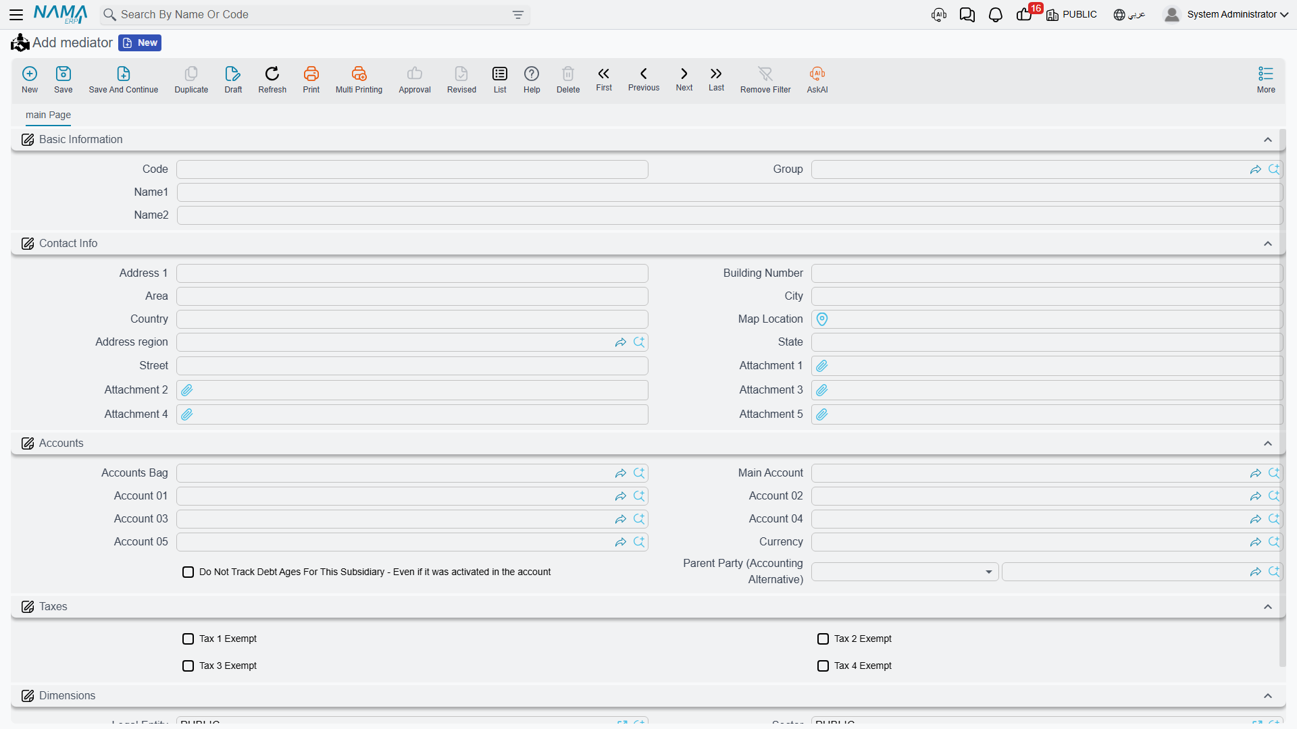Click the Street input field
The height and width of the screenshot is (729, 1297).
tap(412, 366)
